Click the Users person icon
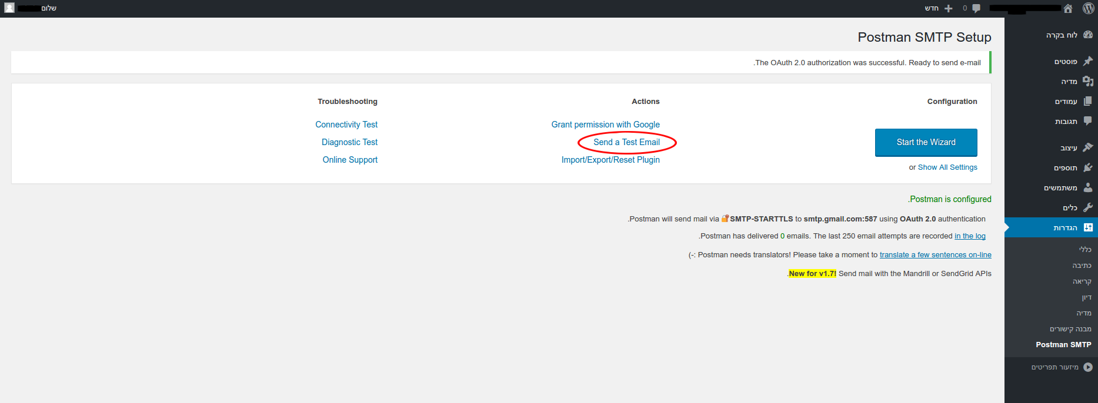The width and height of the screenshot is (1098, 403). point(1088,188)
